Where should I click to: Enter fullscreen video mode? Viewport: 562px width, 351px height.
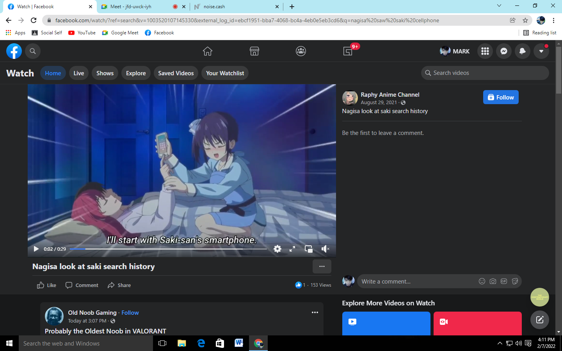(x=292, y=249)
